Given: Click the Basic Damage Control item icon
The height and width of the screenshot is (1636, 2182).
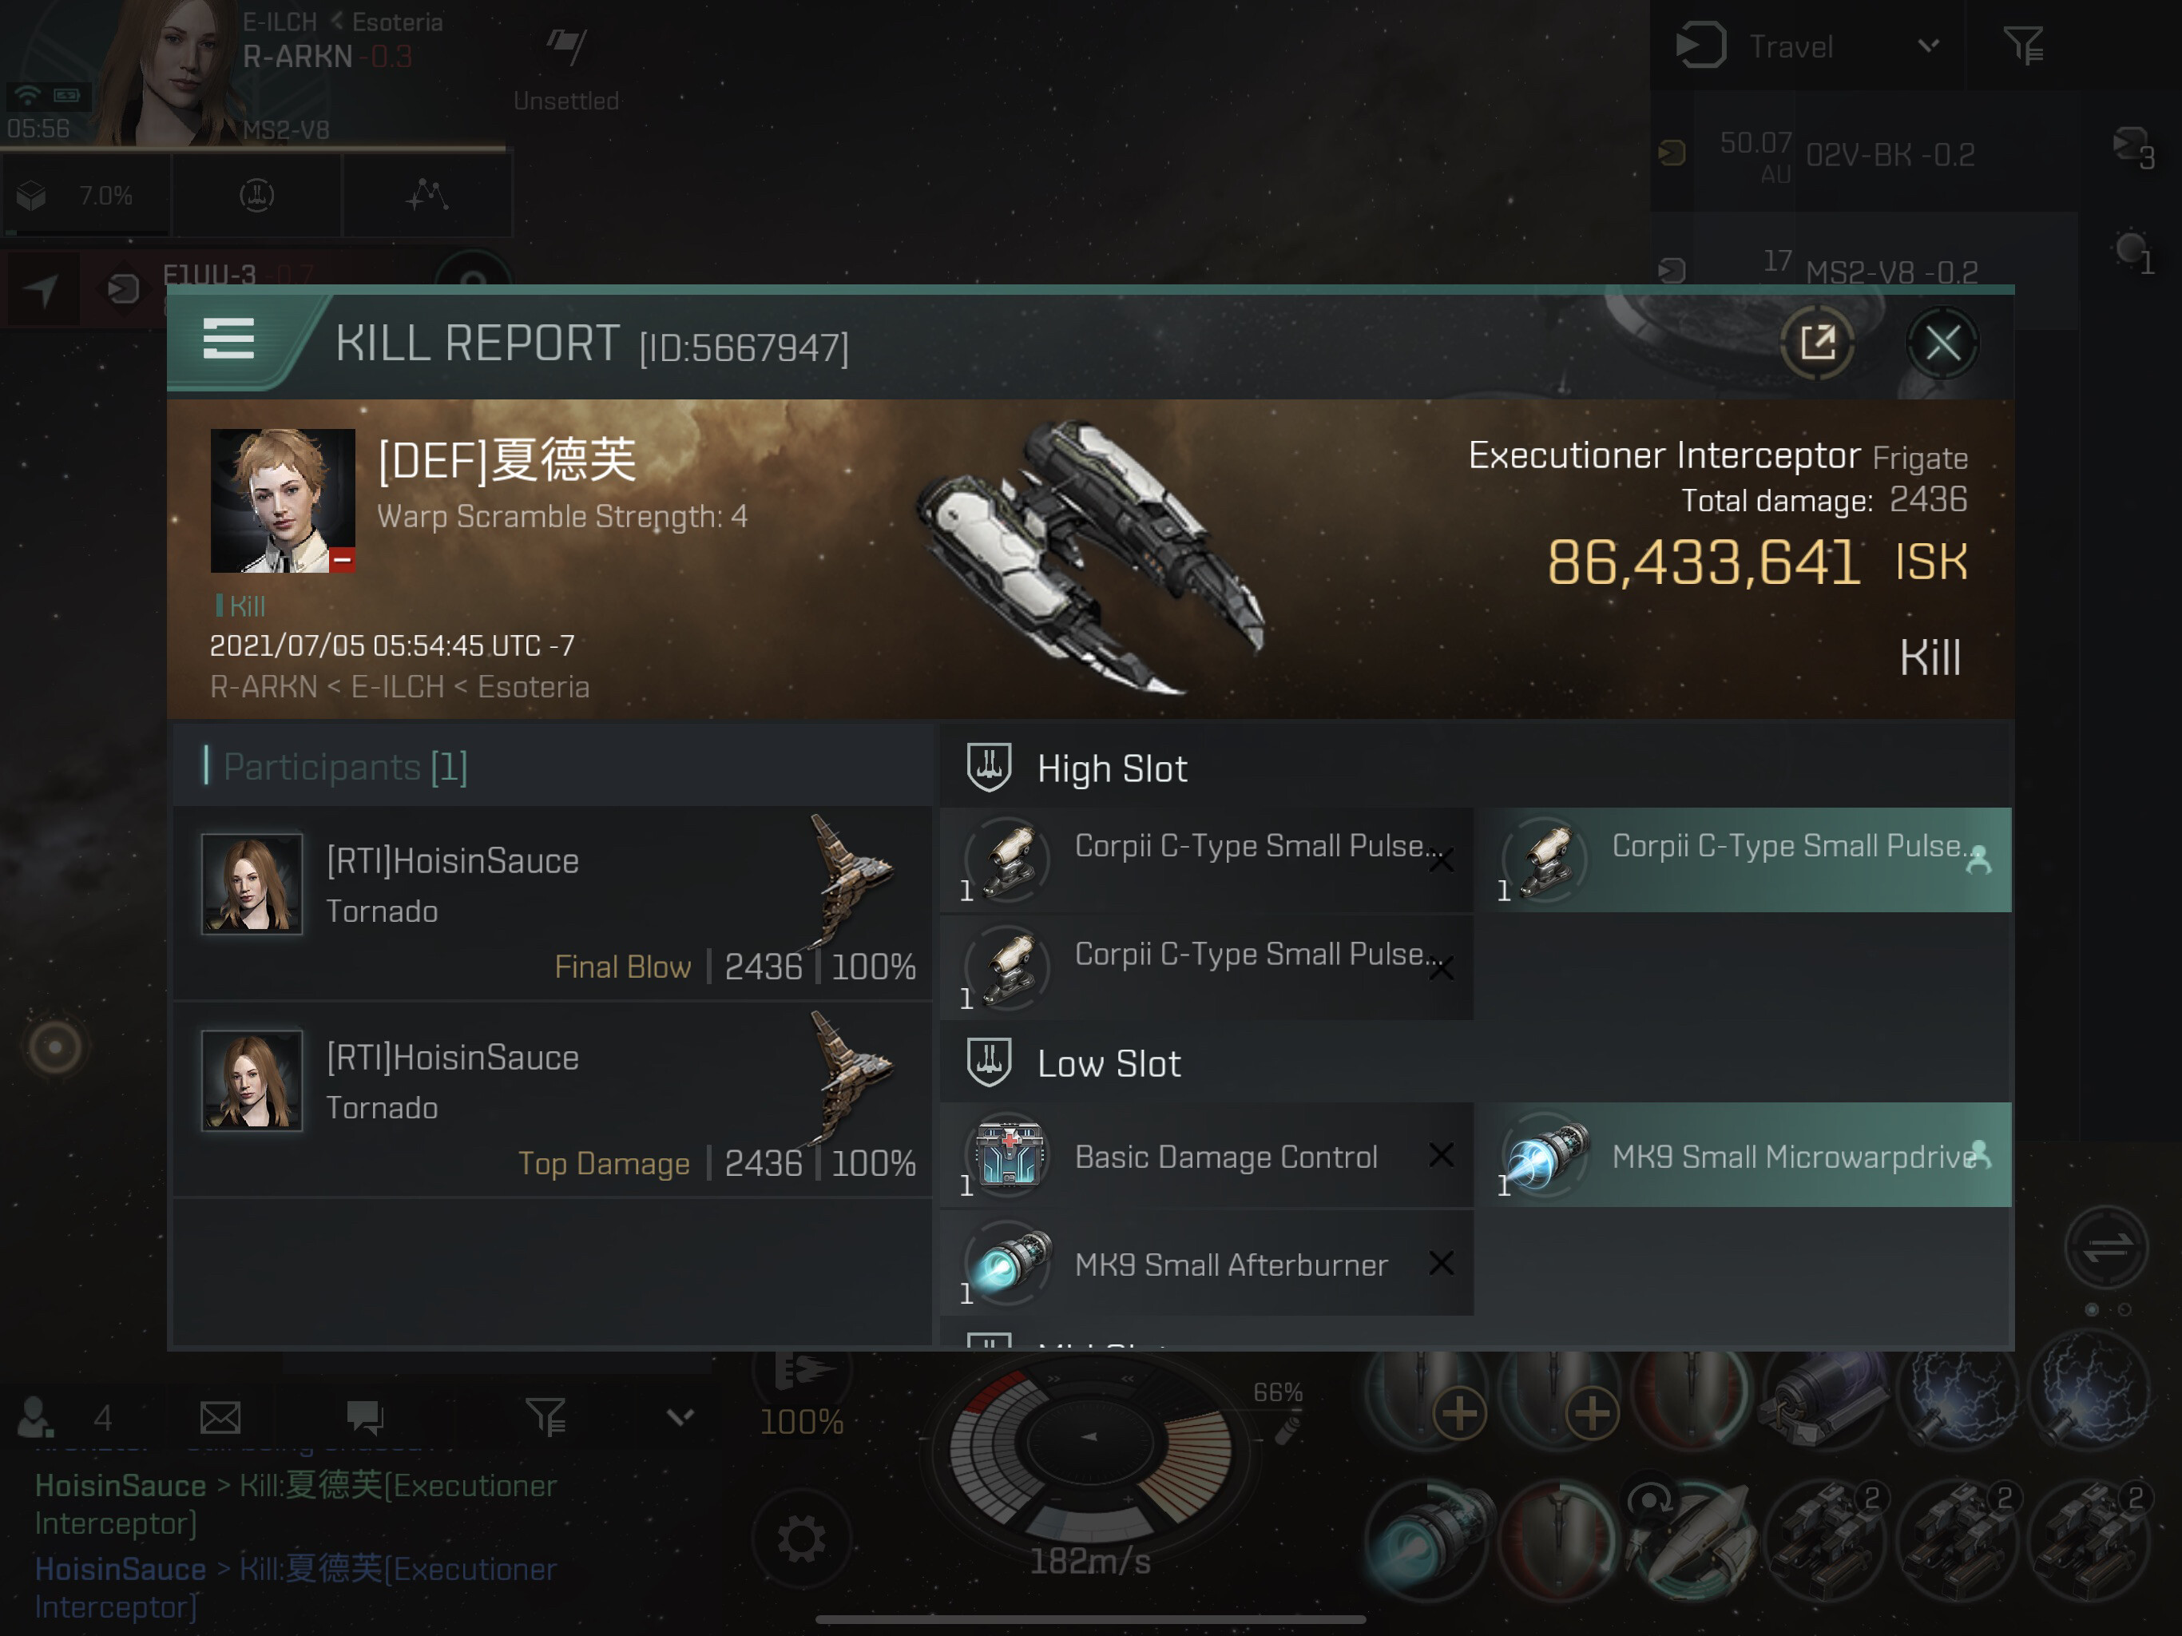Looking at the screenshot, I should tap(1007, 1154).
